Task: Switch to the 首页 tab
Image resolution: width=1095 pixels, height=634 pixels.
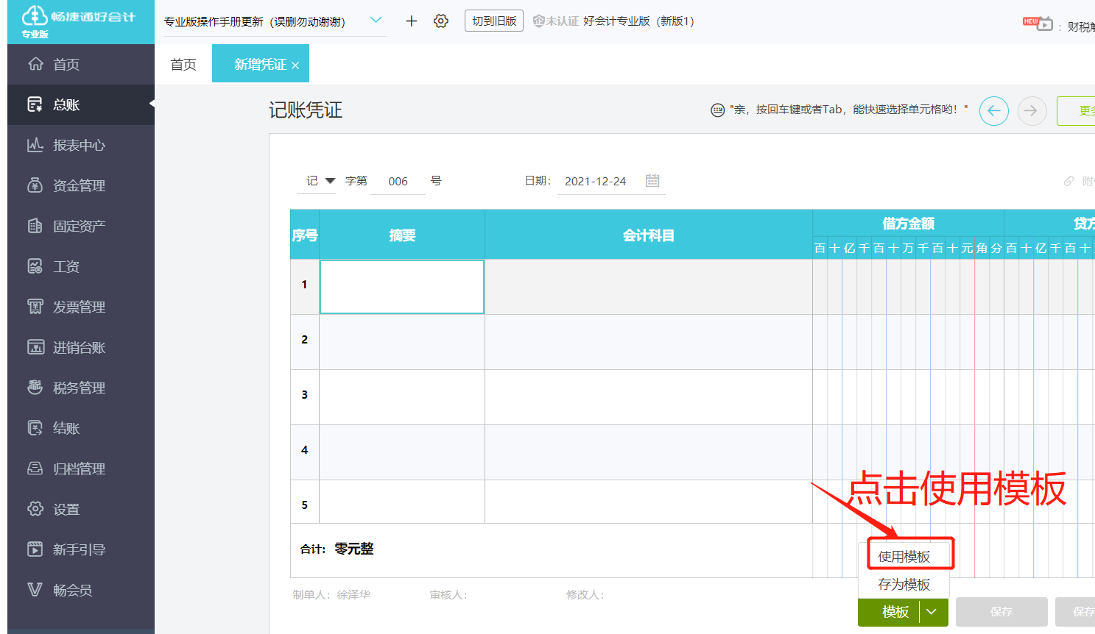Action: point(183,65)
